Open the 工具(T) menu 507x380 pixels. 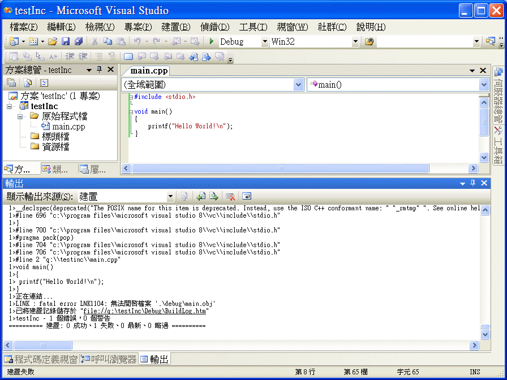[253, 27]
